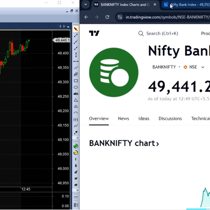Image resolution: width=210 pixels, height=210 pixels.
Task: Open the News tab
Action: click(124, 118)
